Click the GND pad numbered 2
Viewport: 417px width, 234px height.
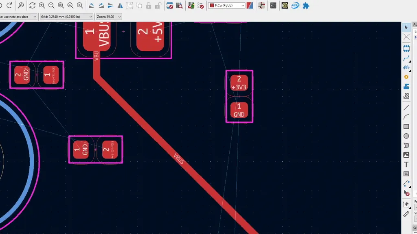(22, 75)
